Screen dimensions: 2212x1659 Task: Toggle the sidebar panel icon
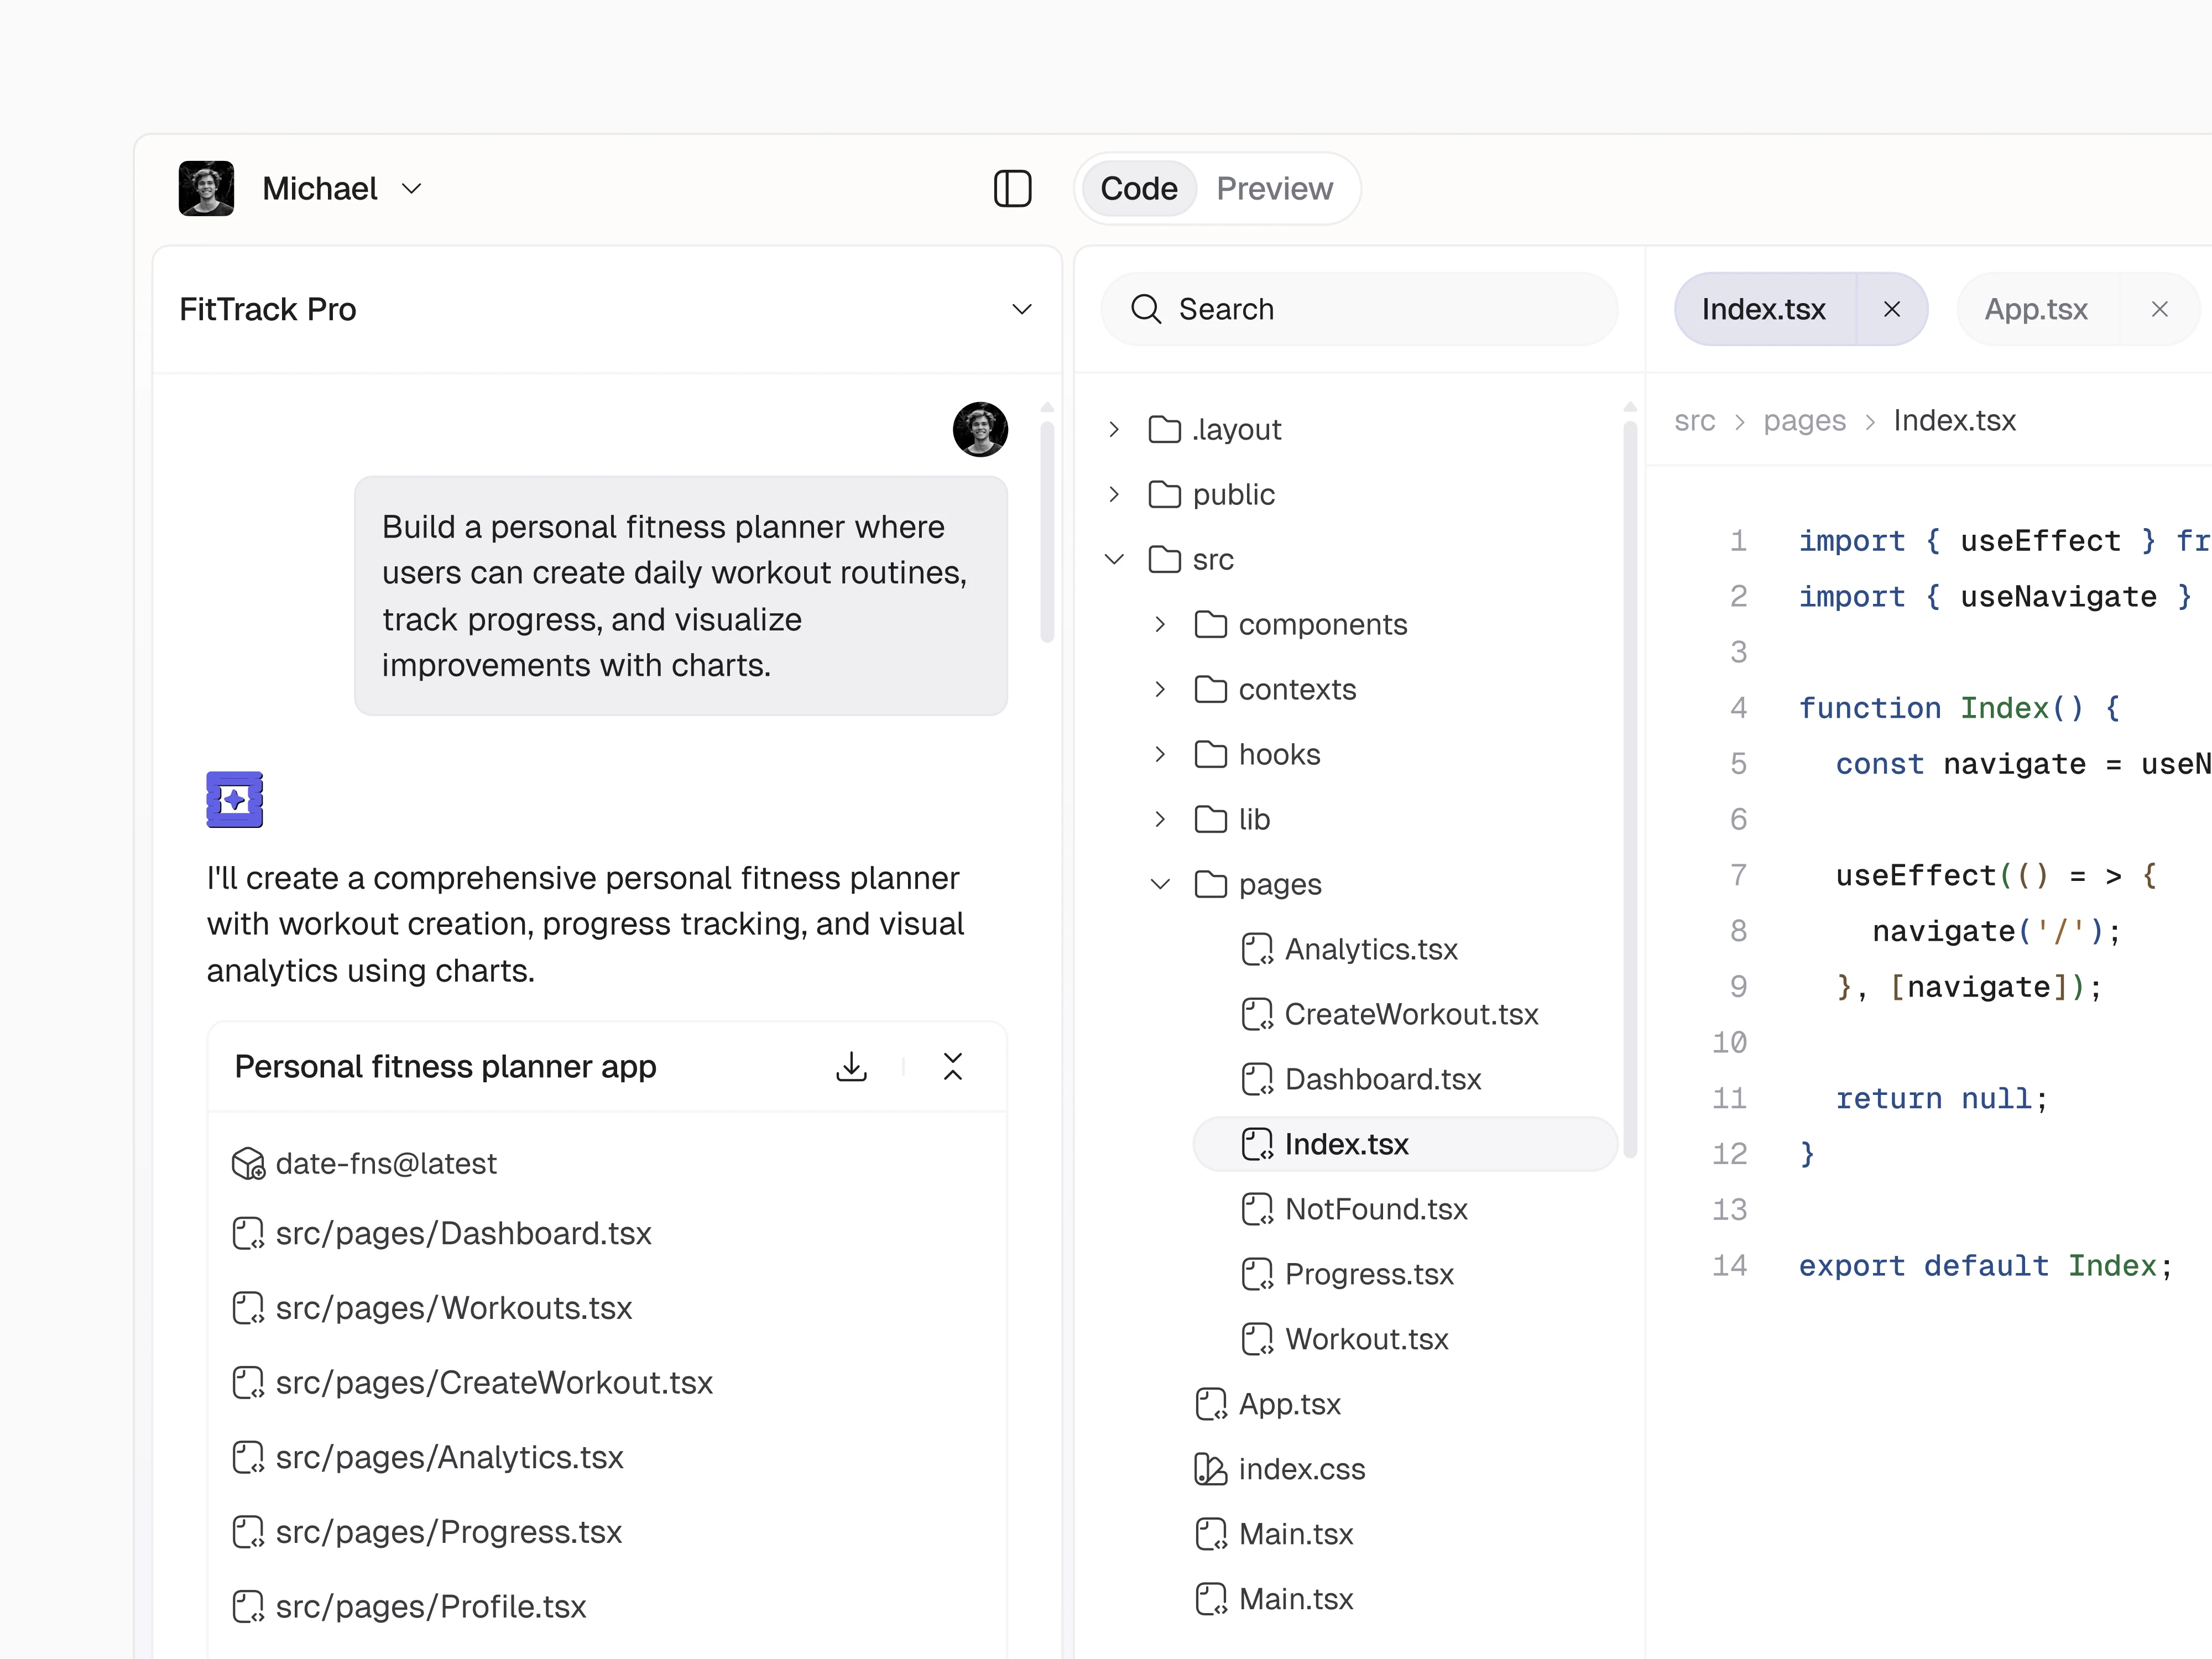click(1012, 189)
